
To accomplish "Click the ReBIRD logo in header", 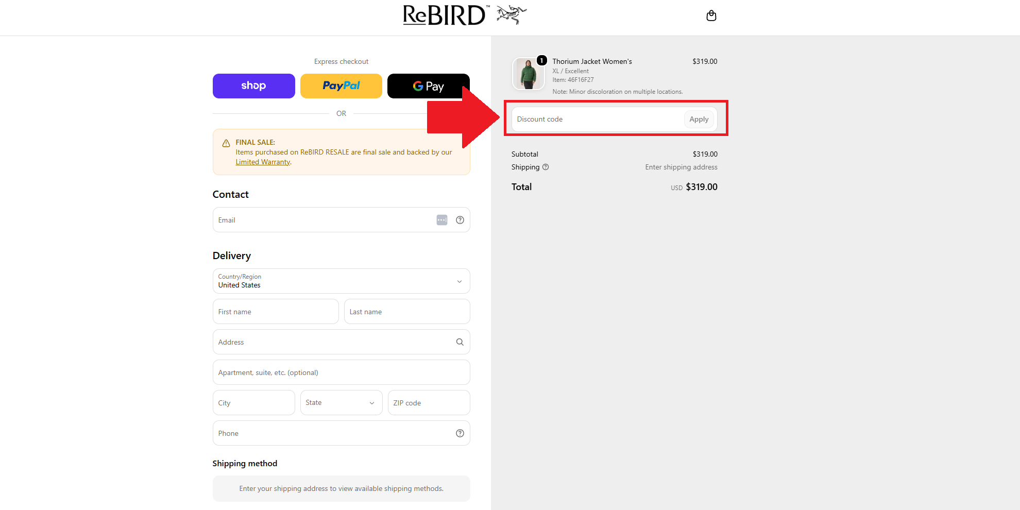I will coord(446,15).
